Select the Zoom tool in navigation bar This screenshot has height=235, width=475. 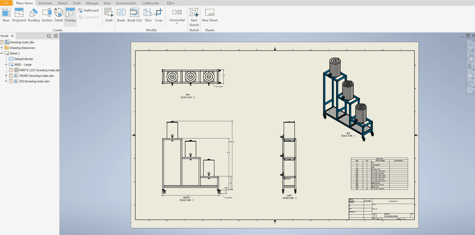coord(471,66)
